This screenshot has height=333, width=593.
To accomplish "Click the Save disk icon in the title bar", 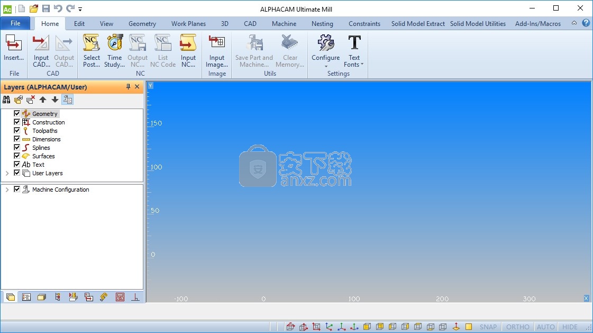I will tap(46, 8).
